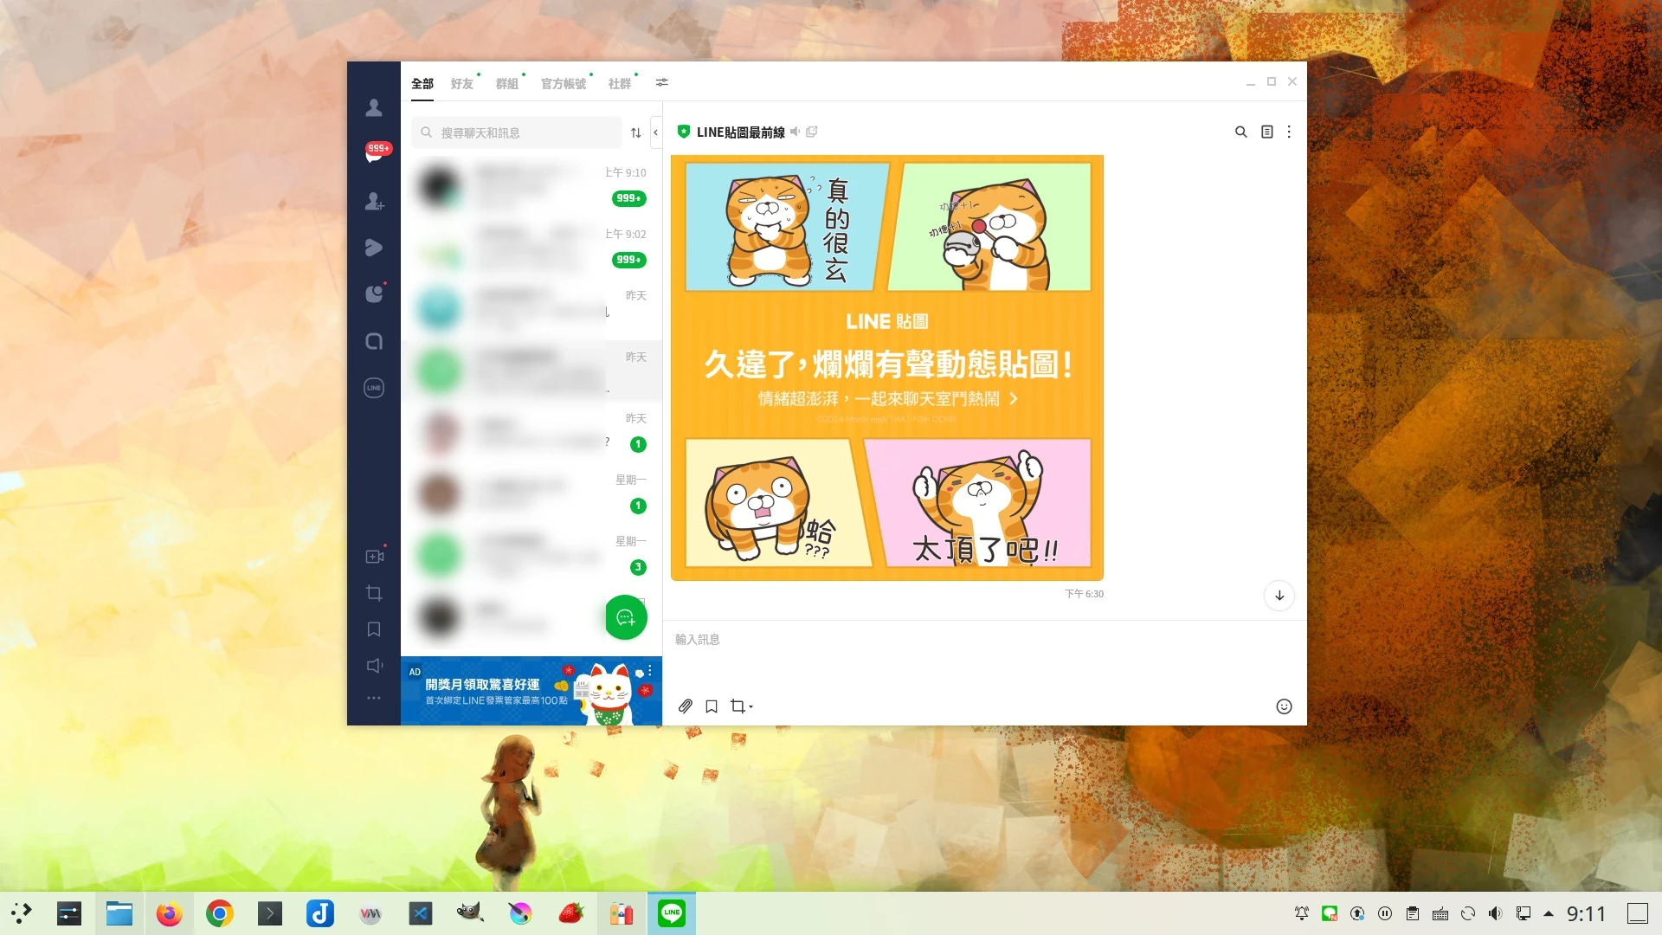Screen dimensions: 1662x935
Task: Click the green new chat button
Action: 626,617
